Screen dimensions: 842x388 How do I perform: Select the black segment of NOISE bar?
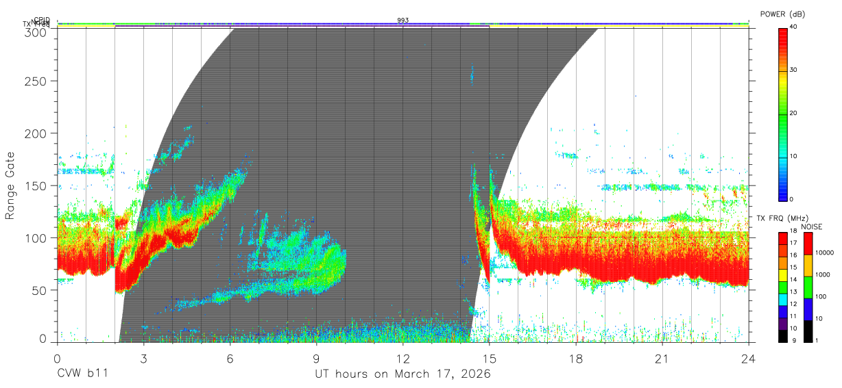[808, 331]
